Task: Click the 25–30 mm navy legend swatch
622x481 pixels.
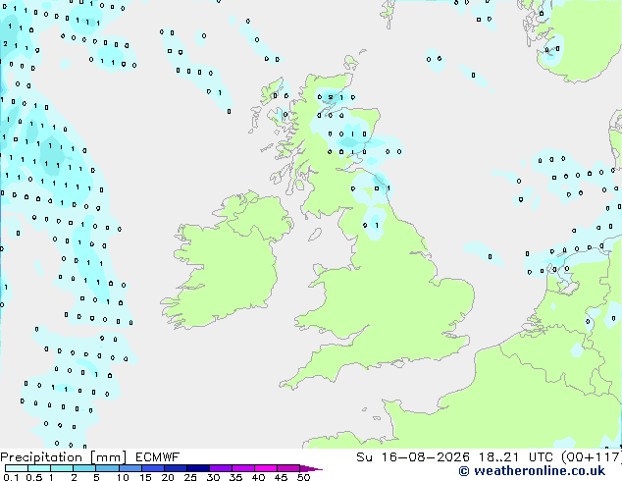Action: tap(197, 468)
